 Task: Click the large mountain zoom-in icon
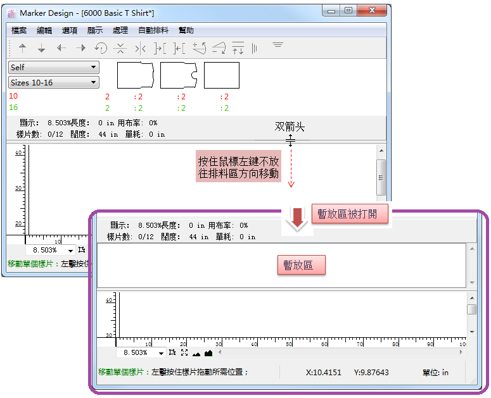tap(208, 352)
